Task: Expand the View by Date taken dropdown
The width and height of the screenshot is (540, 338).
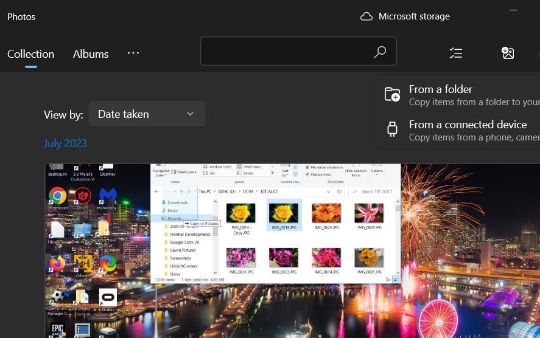Action: tap(147, 114)
